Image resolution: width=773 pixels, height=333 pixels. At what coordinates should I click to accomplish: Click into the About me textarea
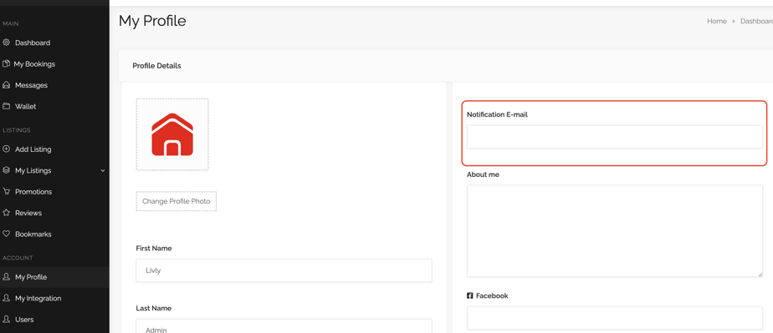[615, 230]
